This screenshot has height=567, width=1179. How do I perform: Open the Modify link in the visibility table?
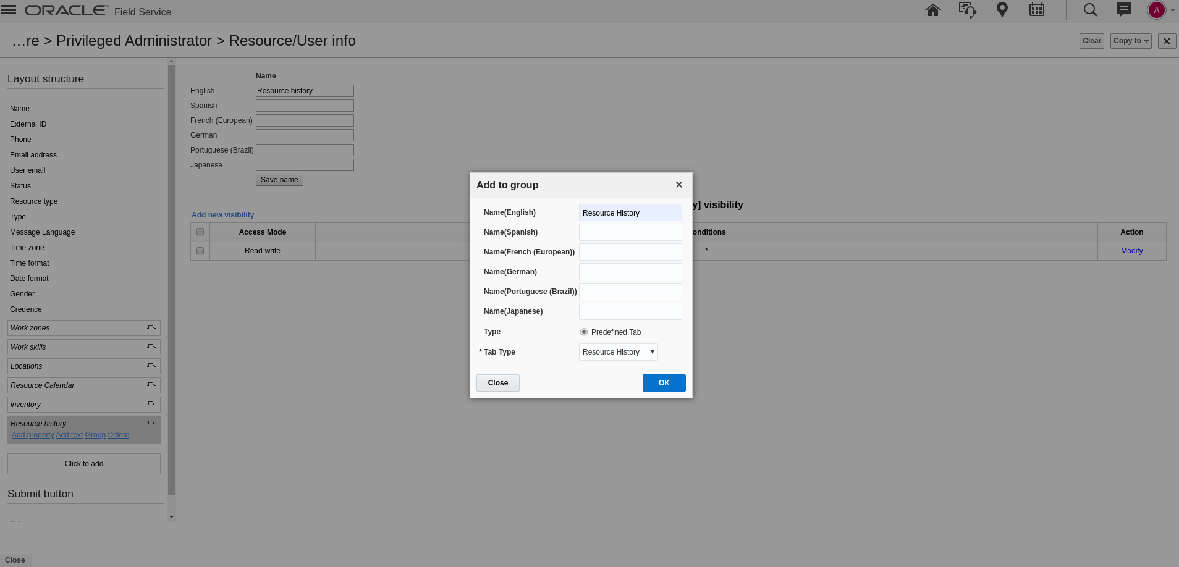click(1131, 251)
